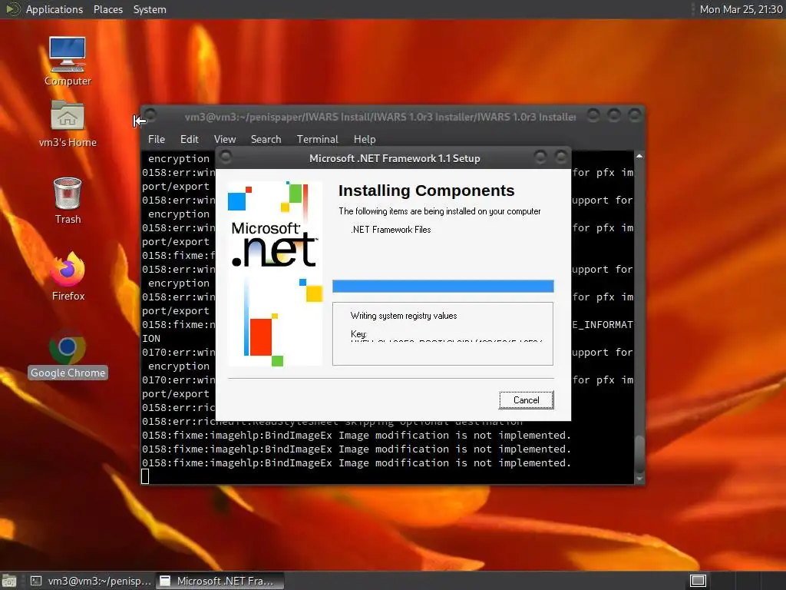This screenshot has width=786, height=590.
Task: Click the 'Installing Components' heading
Action: click(426, 191)
